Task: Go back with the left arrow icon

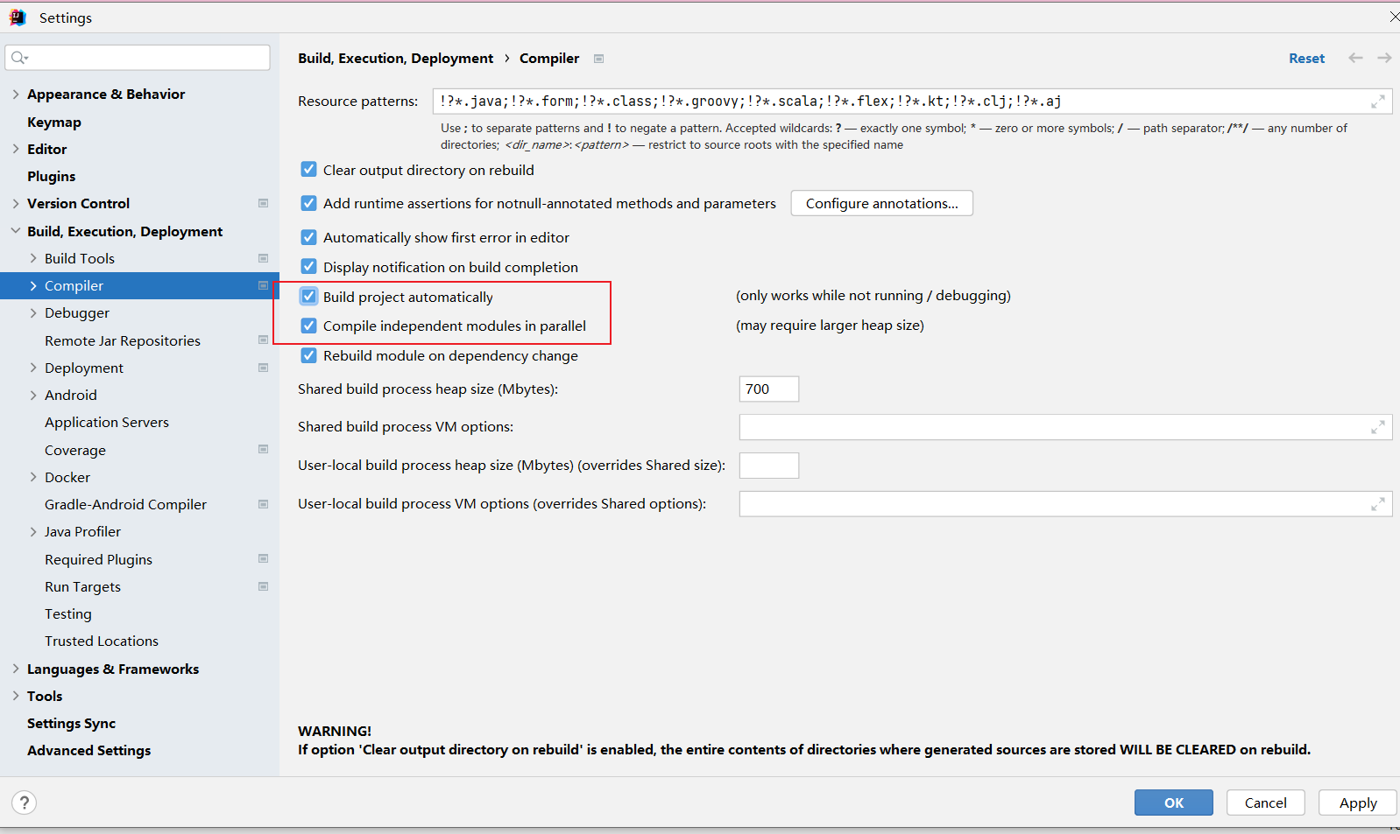Action: [x=1355, y=58]
